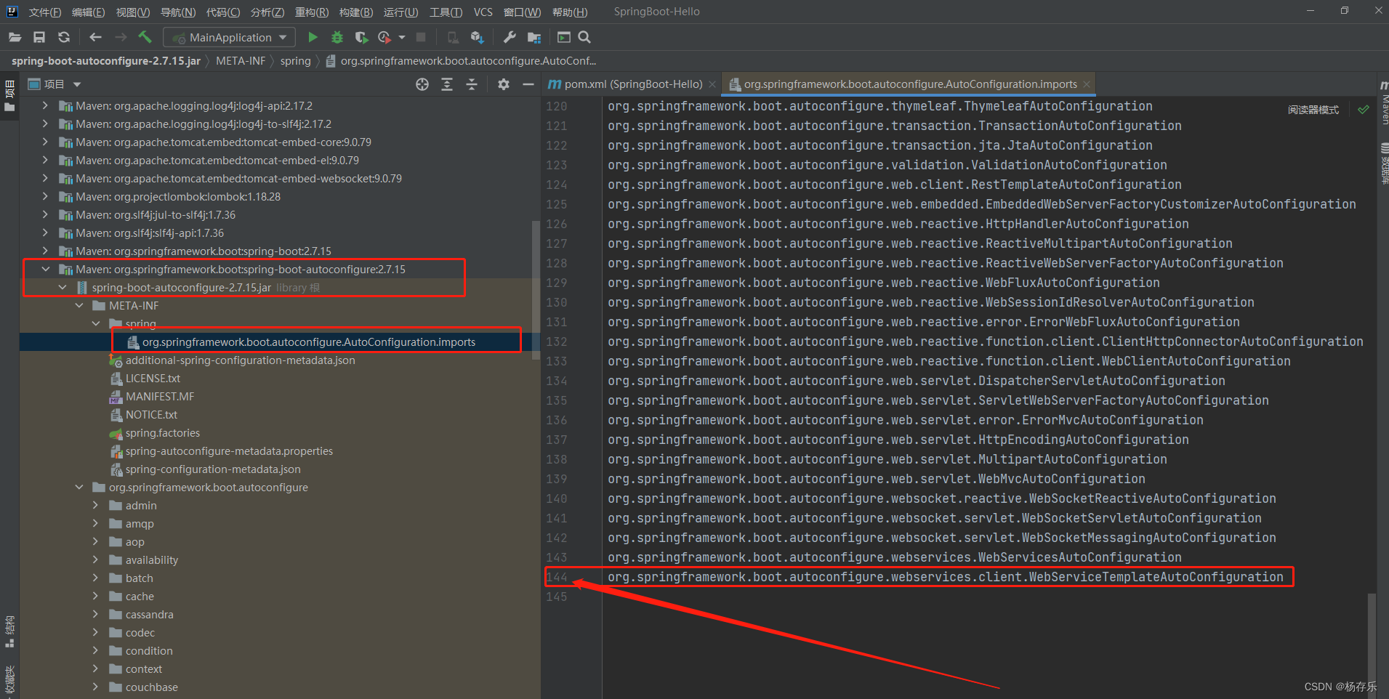Click line number 120 in gutter

click(x=557, y=106)
